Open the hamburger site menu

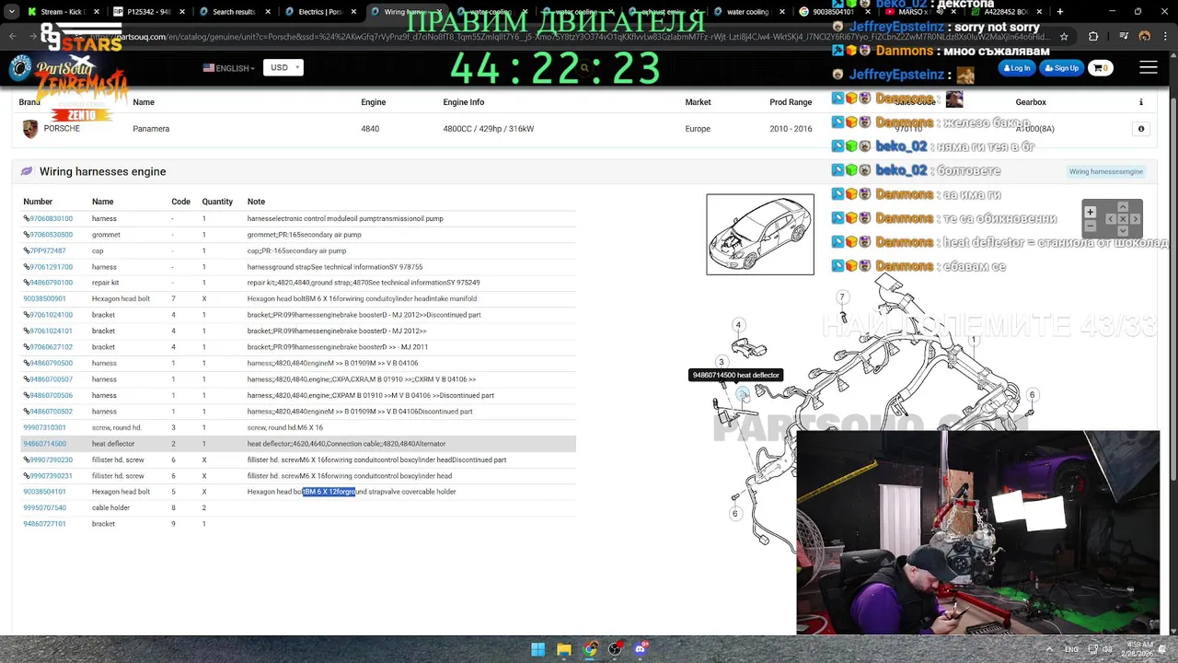(1149, 68)
